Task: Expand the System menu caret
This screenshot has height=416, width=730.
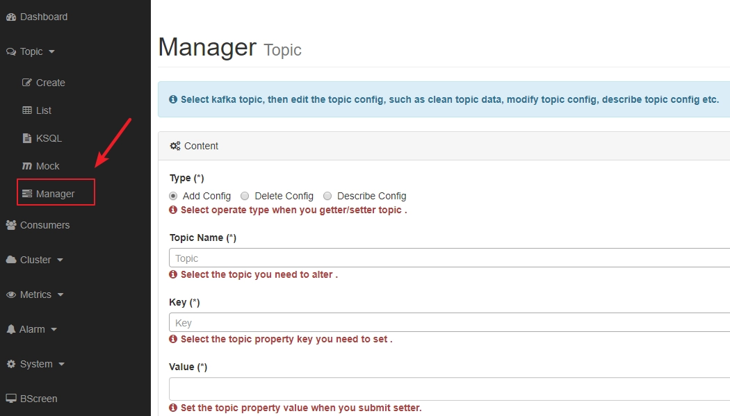Action: [61, 365]
